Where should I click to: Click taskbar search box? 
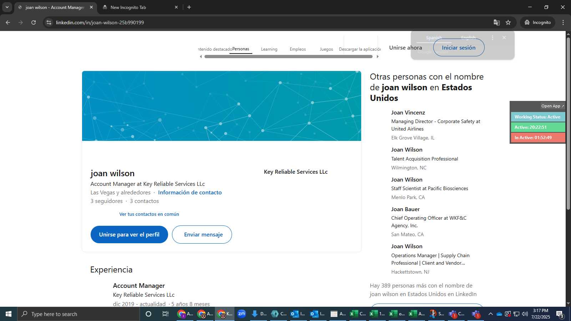tap(79, 314)
